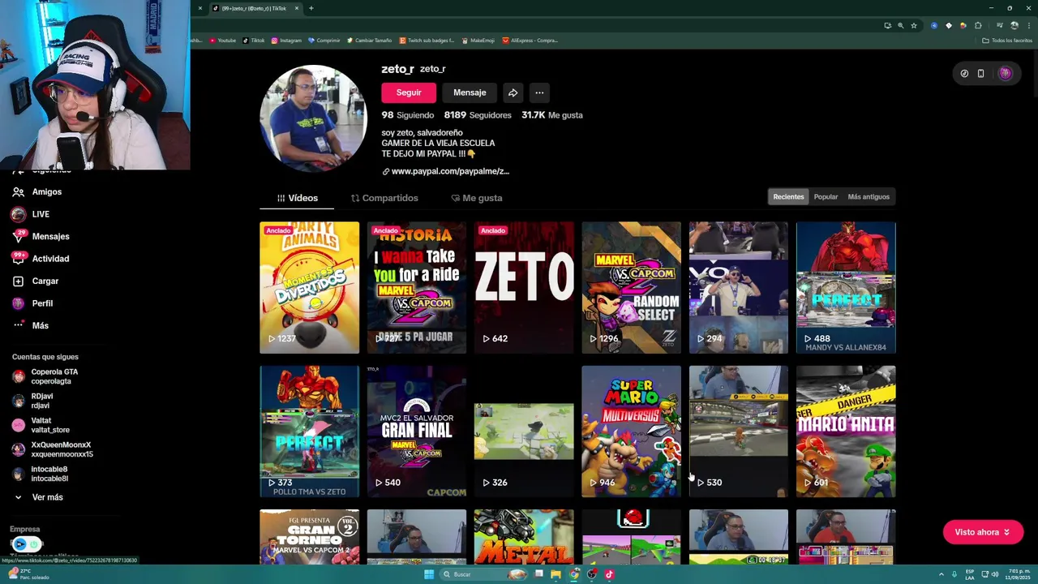Open the Comprimir bookmark
Image resolution: width=1038 pixels, height=584 pixels.
click(x=324, y=40)
